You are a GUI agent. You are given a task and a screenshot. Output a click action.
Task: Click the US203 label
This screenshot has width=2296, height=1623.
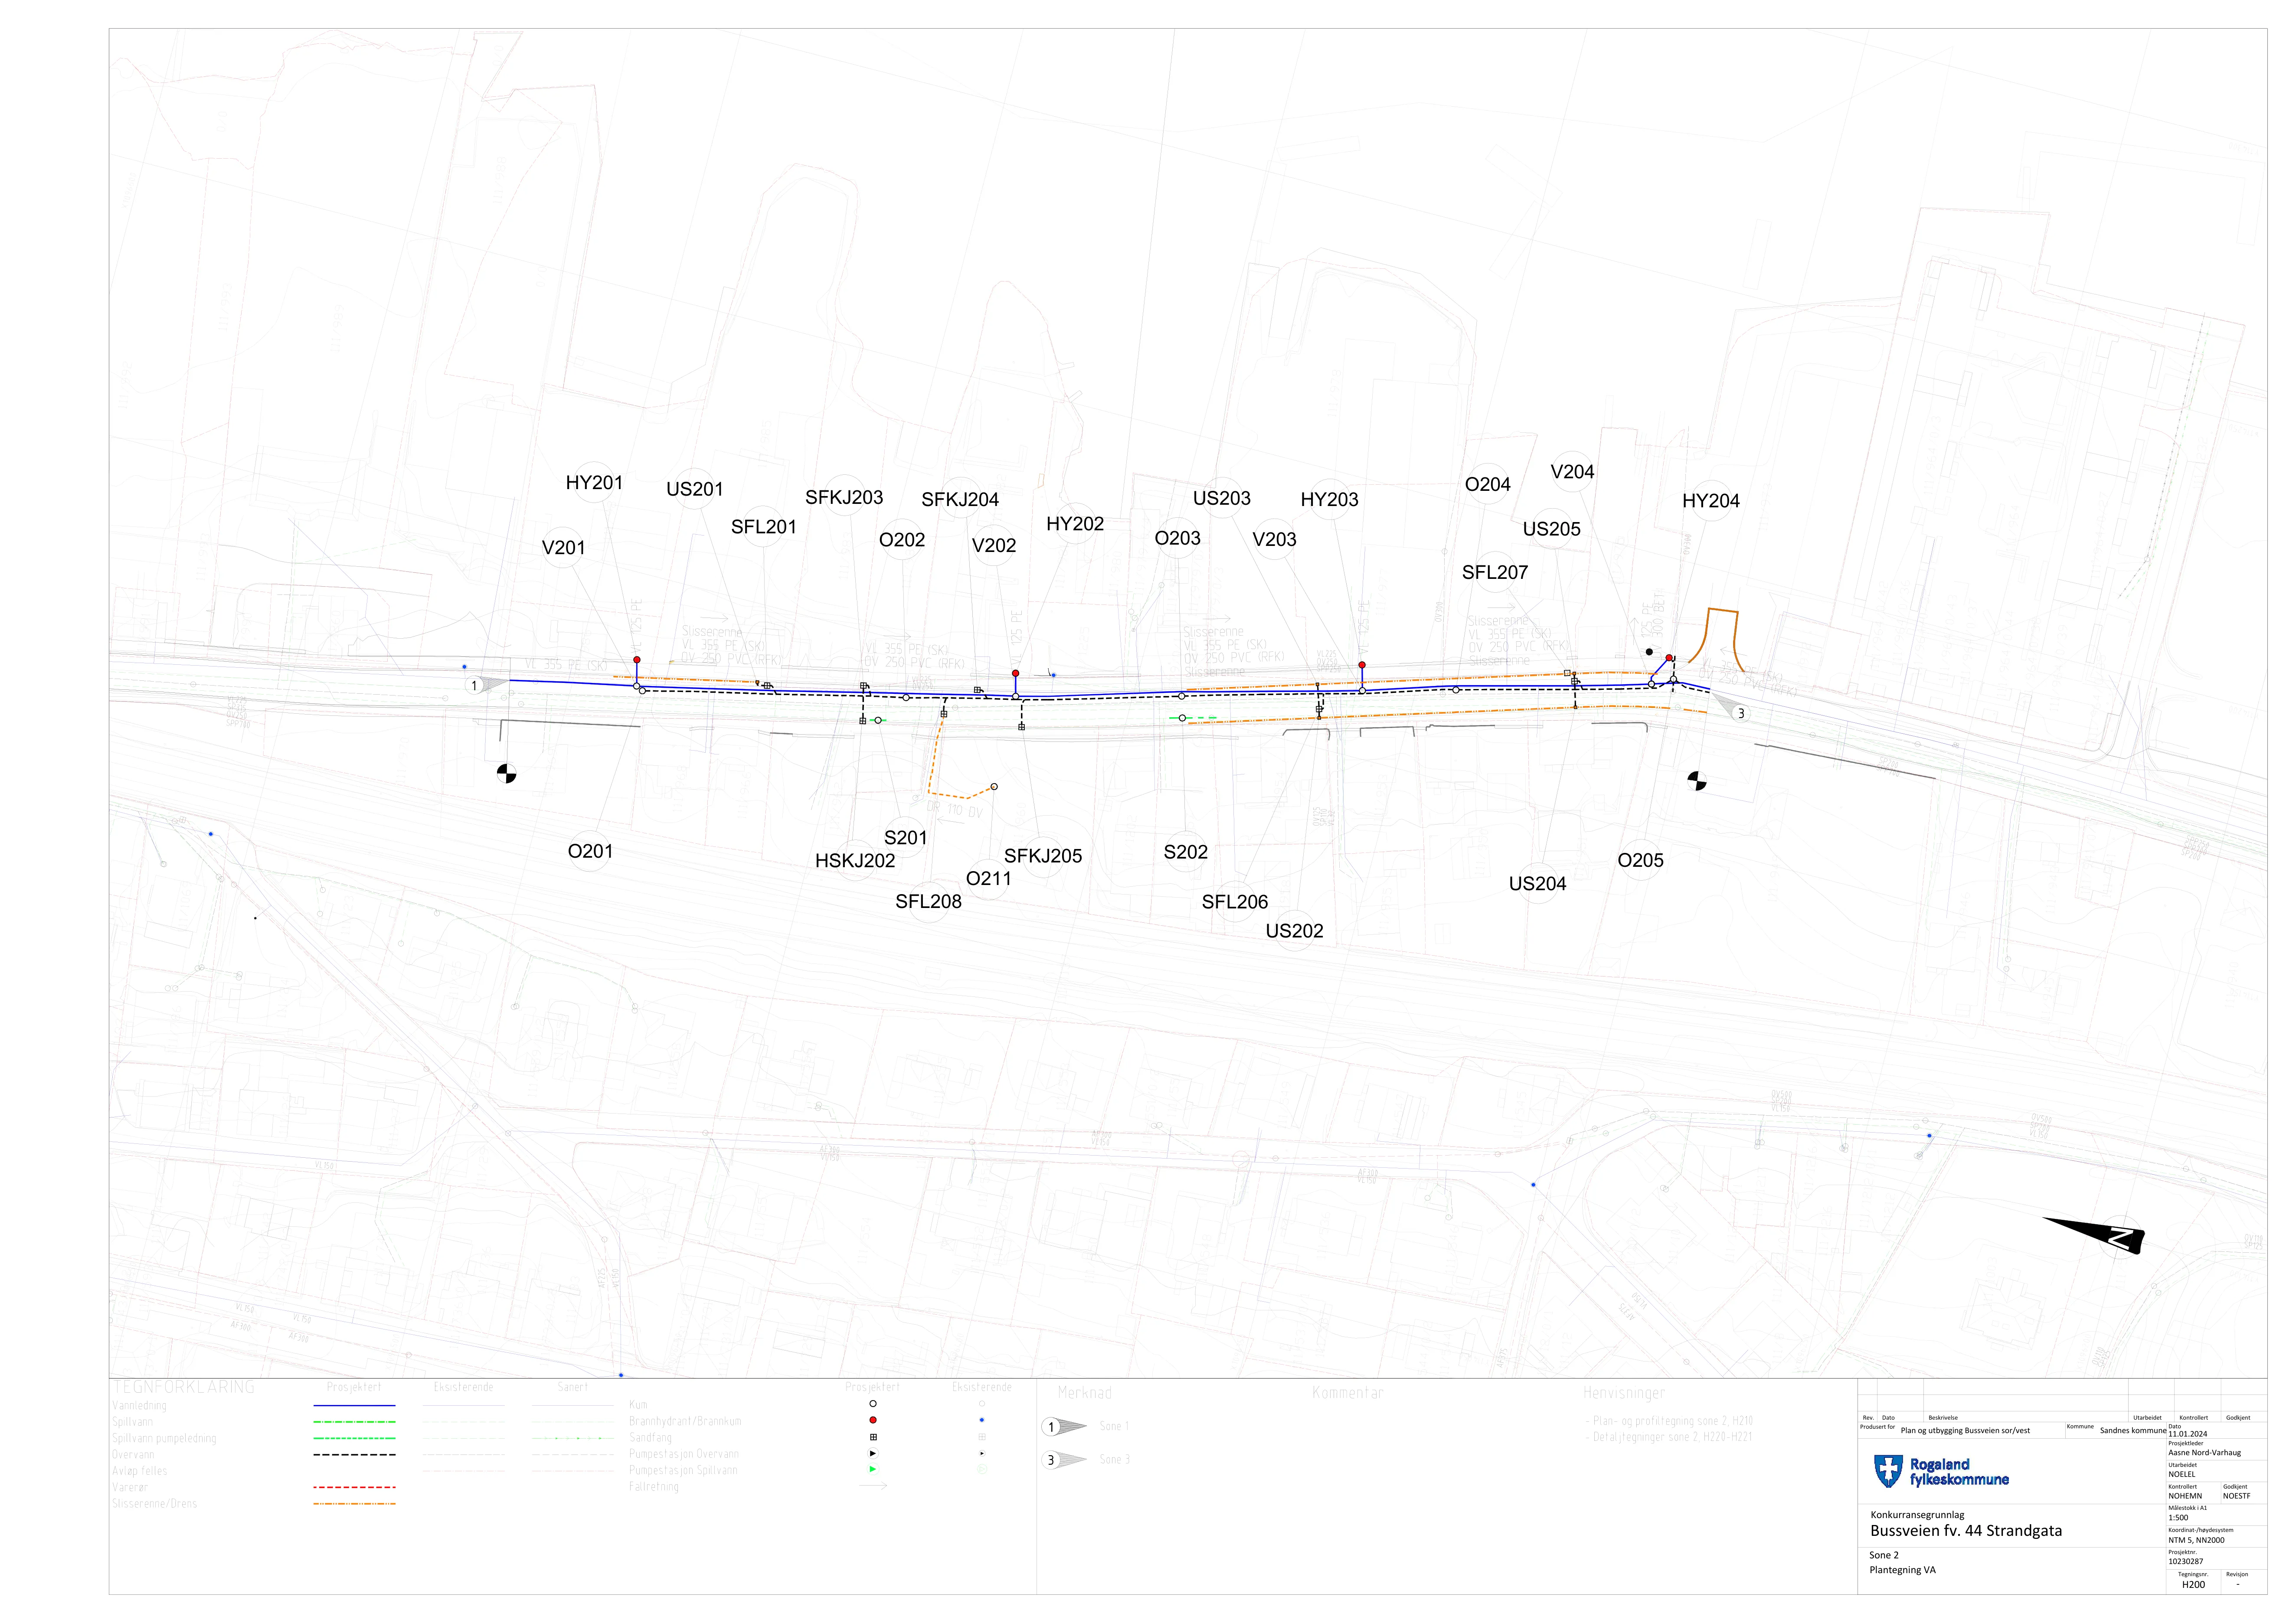tap(1222, 498)
